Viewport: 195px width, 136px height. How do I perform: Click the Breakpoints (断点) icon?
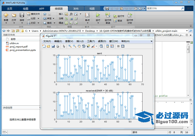tap(88, 15)
